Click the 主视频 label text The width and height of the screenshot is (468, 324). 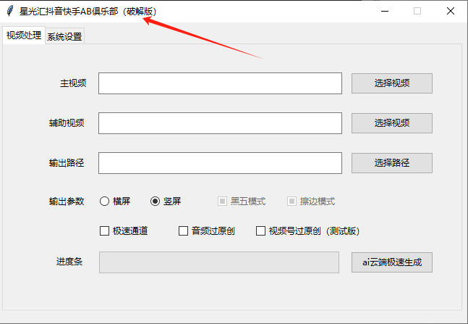(x=73, y=83)
